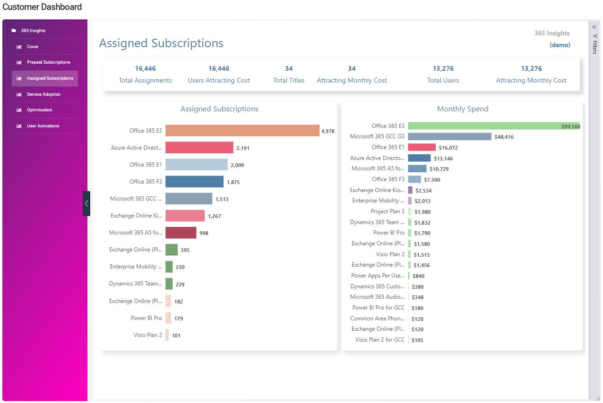Click the chart icon beside Assigned Subscriptions
This screenshot has width=603, height=403.
click(x=19, y=78)
